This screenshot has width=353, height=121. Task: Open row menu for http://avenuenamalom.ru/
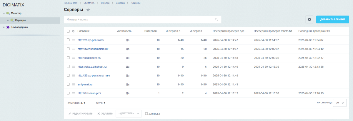(x=73, y=49)
